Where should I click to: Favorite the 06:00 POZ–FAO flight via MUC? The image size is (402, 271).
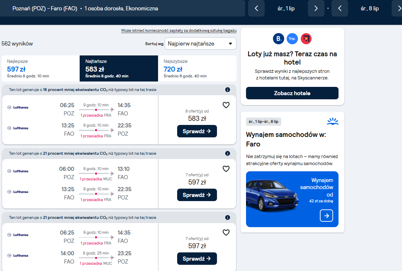pos(226,169)
